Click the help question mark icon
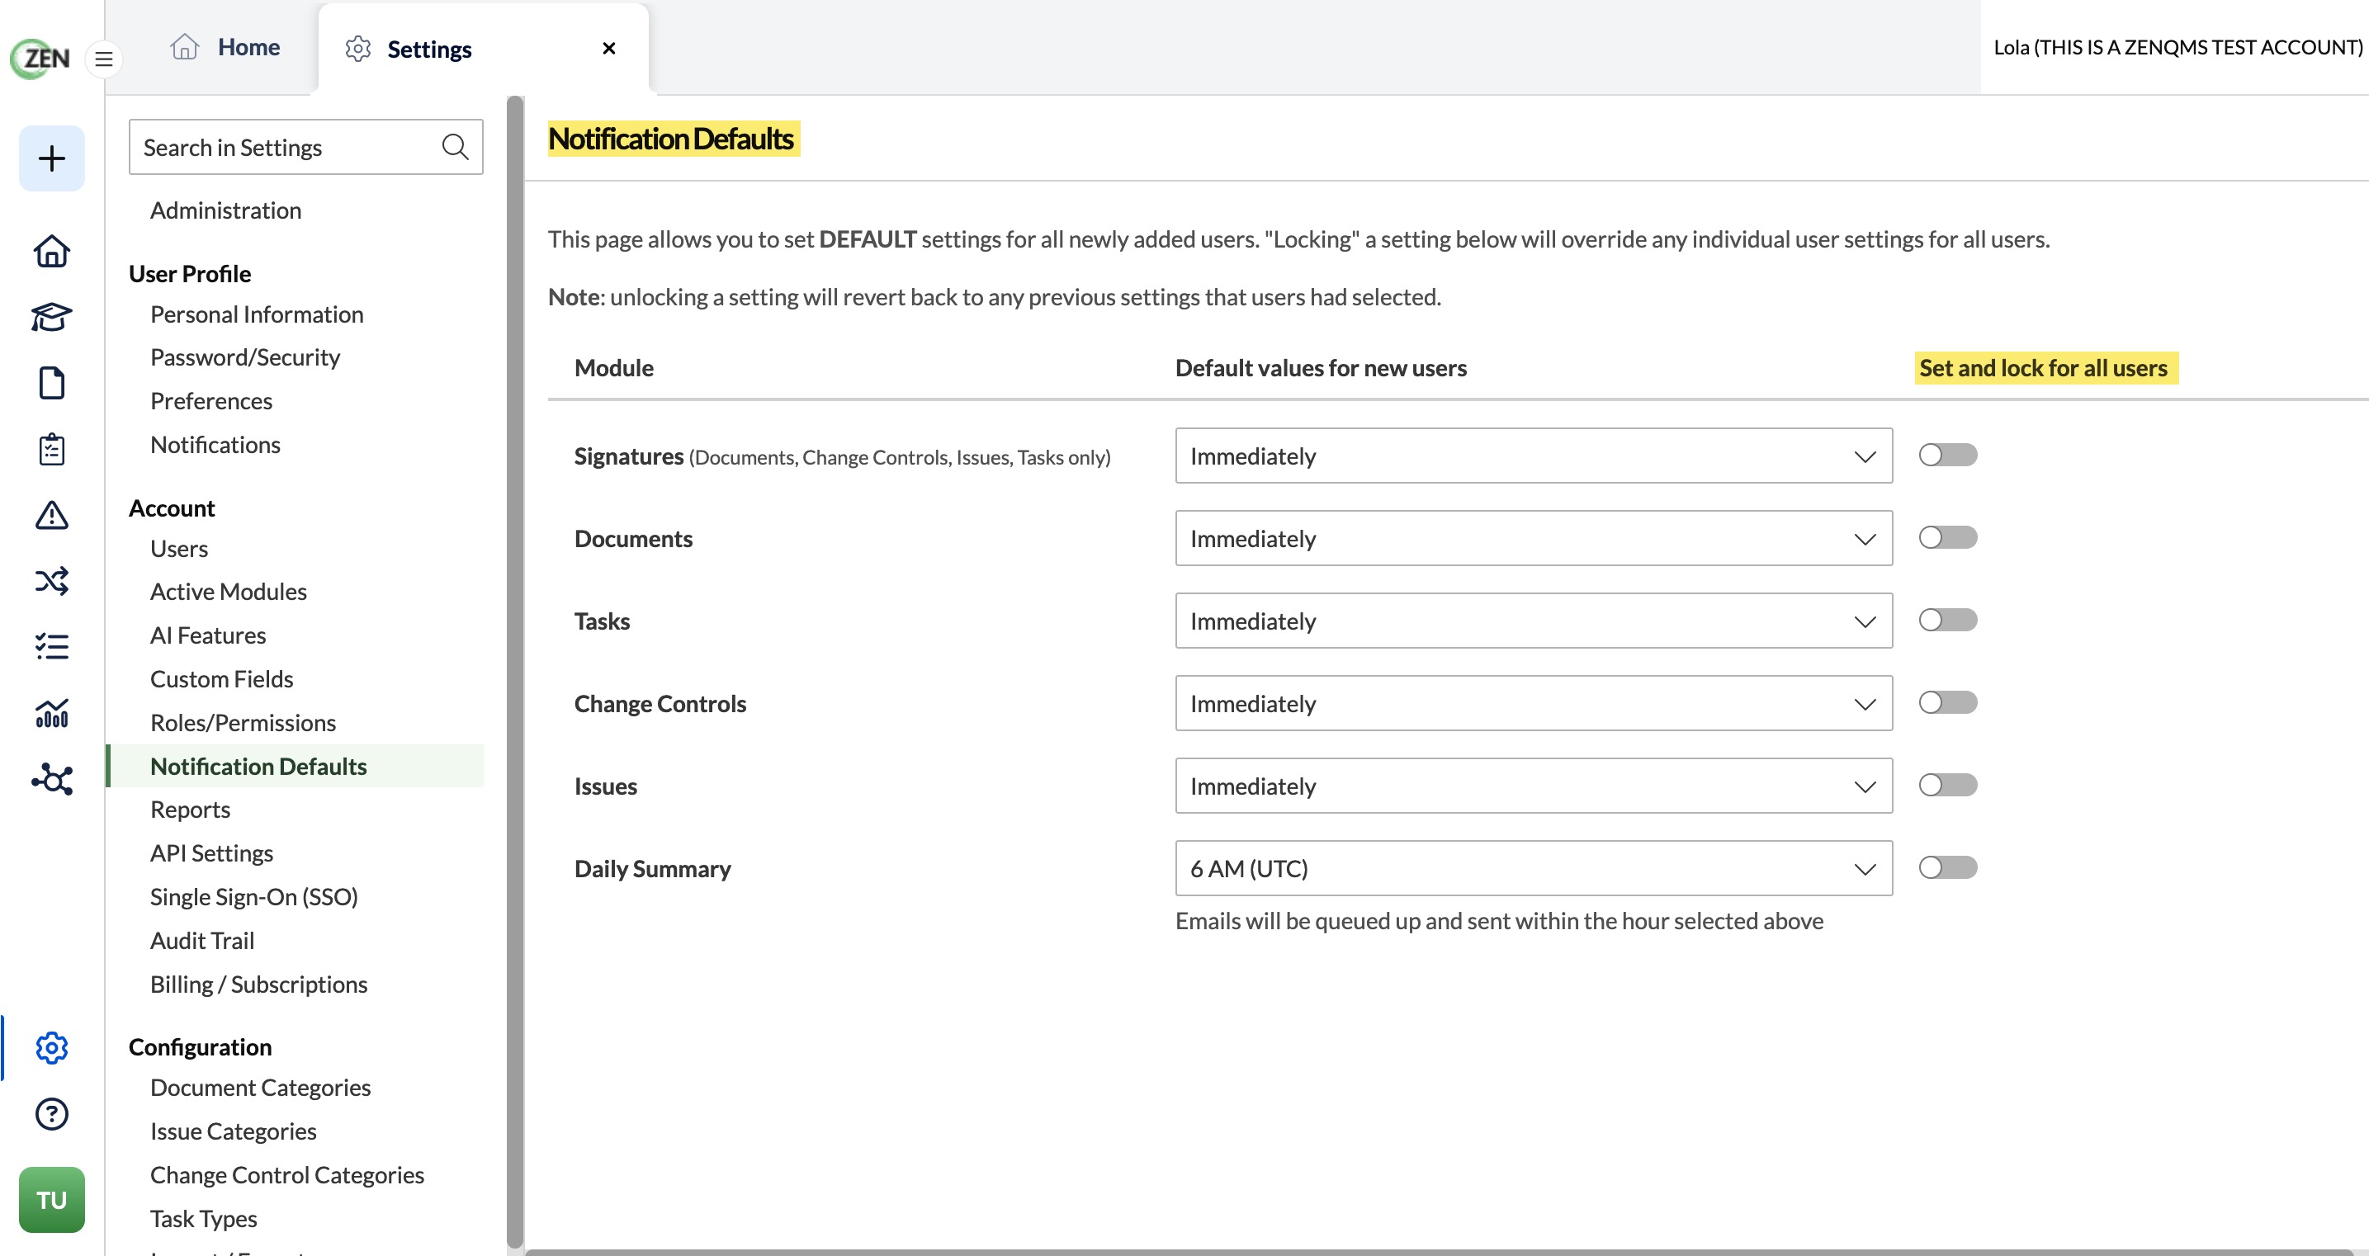This screenshot has width=2369, height=1256. tap(51, 1113)
